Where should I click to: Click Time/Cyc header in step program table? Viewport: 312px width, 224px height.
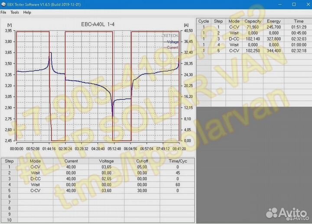tap(178, 161)
